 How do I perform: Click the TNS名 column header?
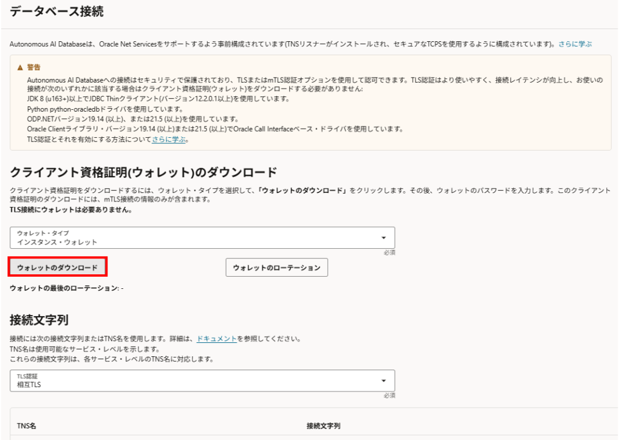pos(27,427)
